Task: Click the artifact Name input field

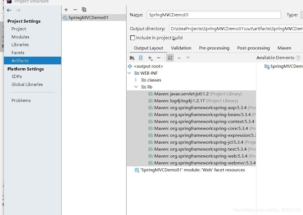Action: point(214,15)
